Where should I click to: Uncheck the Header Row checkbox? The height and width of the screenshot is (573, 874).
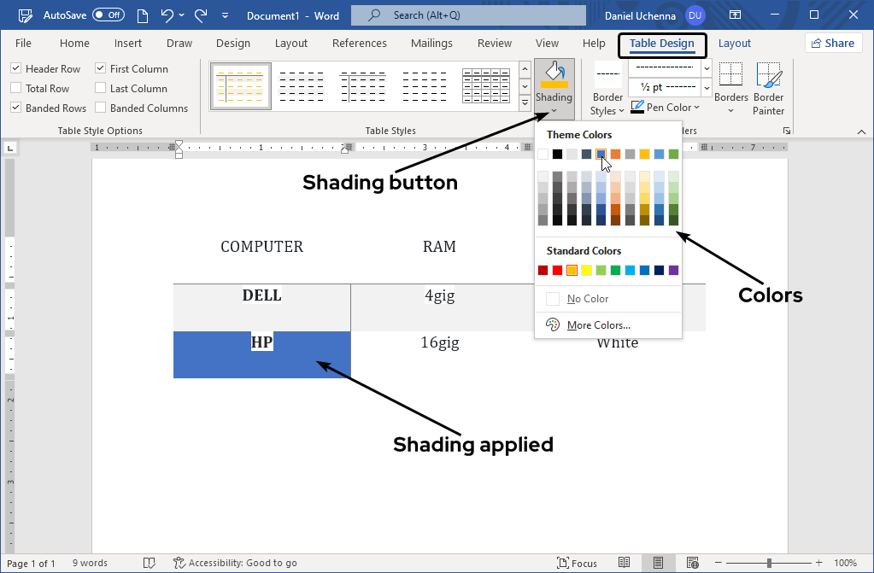[15, 68]
